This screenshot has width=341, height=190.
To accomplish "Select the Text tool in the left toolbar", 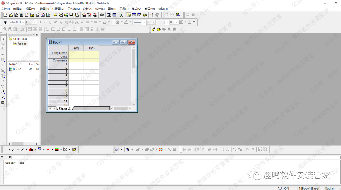I will pyautogui.click(x=3, y=86).
